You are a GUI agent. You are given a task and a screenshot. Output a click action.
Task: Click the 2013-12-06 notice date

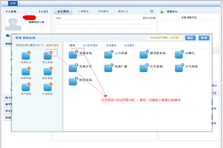149,18
